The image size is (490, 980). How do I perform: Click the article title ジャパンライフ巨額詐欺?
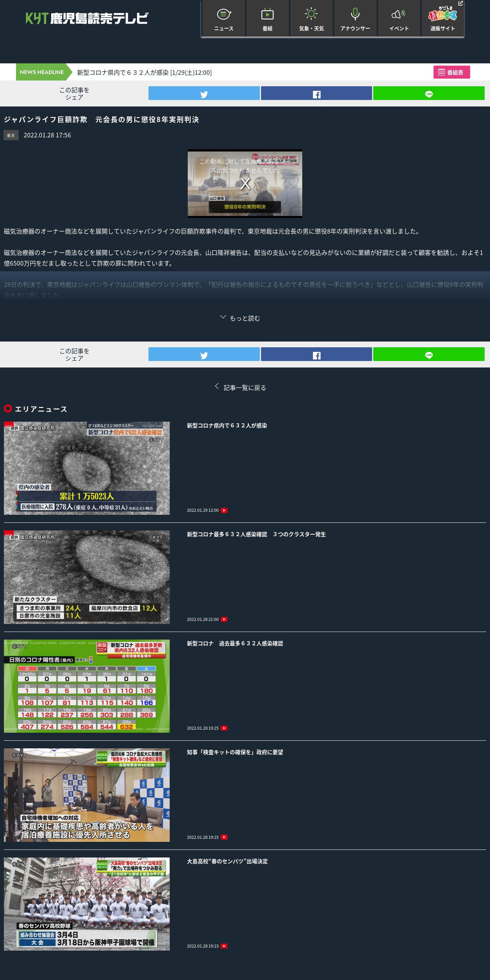[x=102, y=119]
